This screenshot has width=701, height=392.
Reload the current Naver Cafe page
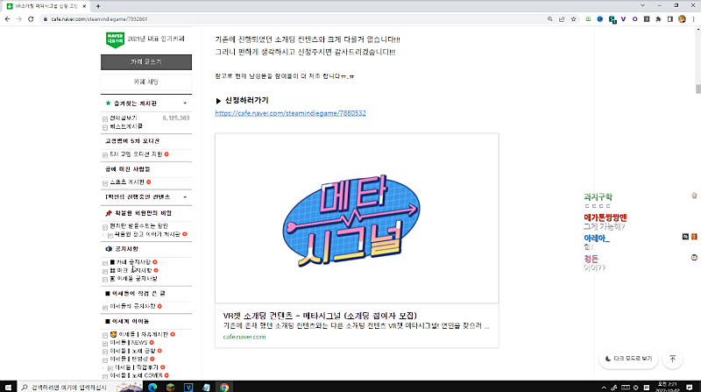(31, 19)
